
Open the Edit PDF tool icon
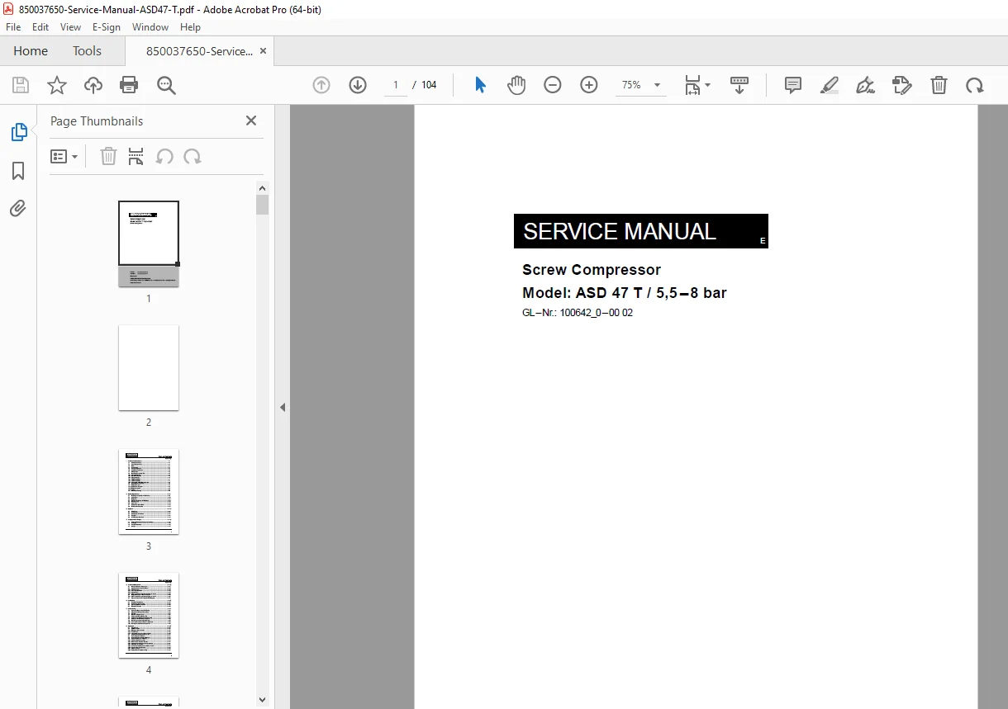point(902,85)
